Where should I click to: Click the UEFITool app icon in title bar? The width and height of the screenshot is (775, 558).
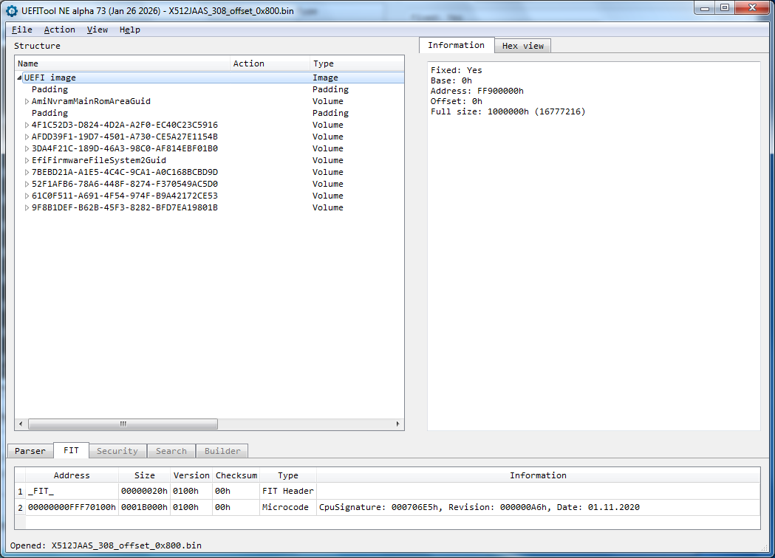tap(11, 12)
